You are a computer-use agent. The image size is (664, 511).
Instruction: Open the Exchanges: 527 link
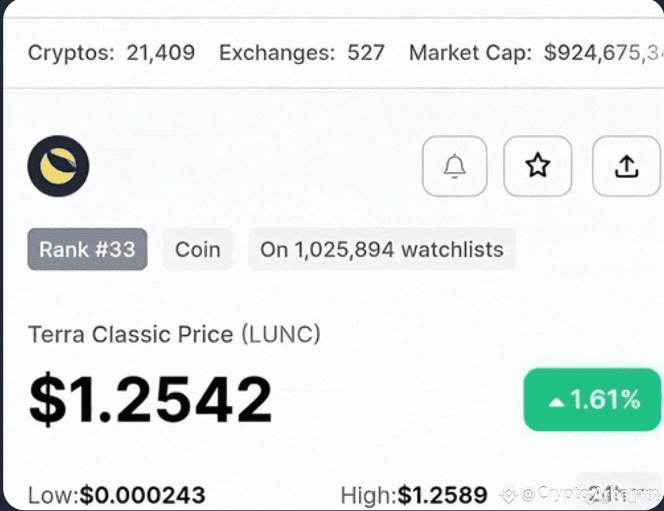(301, 54)
